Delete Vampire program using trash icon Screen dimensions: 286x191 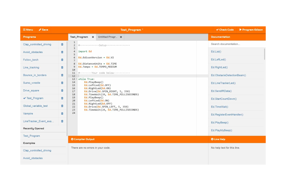62,114
